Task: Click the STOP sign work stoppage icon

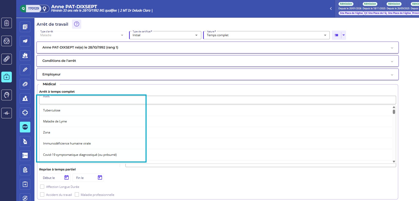Action: pyautogui.click(x=25, y=127)
